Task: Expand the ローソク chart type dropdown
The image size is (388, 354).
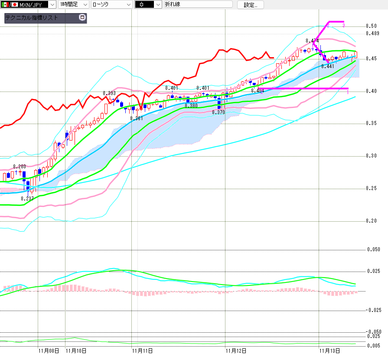Action: pos(128,4)
